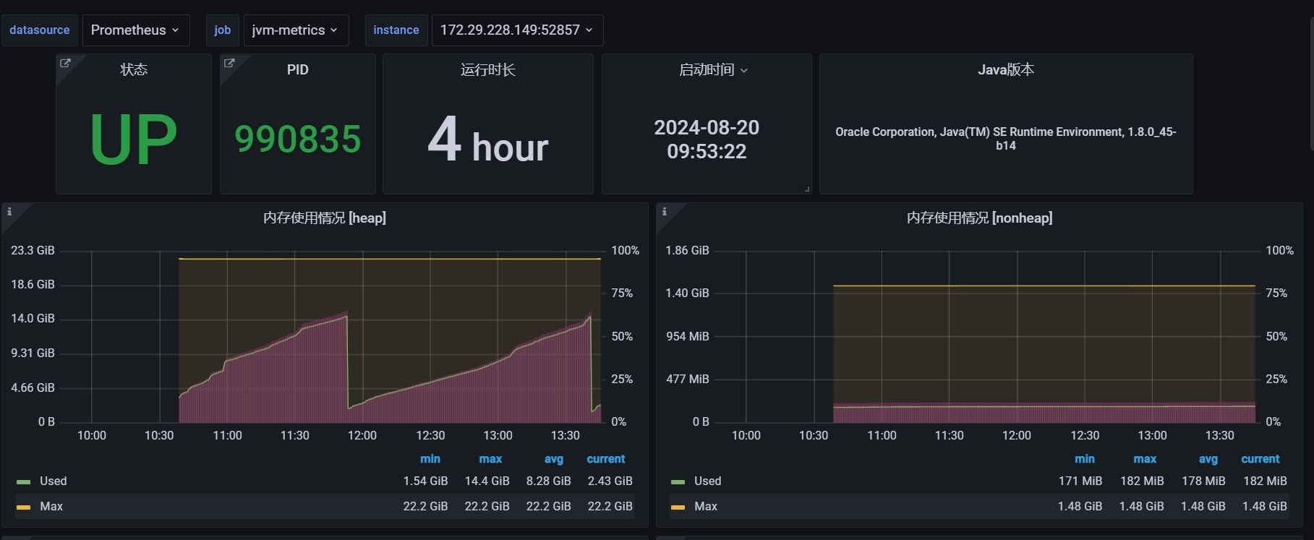Toggle the Max series in heap legend
1314x540 pixels.
pos(51,507)
